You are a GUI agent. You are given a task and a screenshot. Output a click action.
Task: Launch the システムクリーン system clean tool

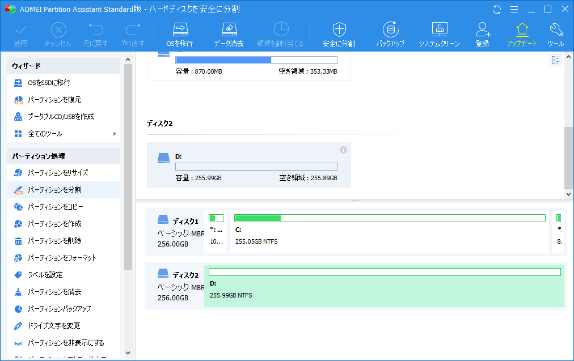439,35
